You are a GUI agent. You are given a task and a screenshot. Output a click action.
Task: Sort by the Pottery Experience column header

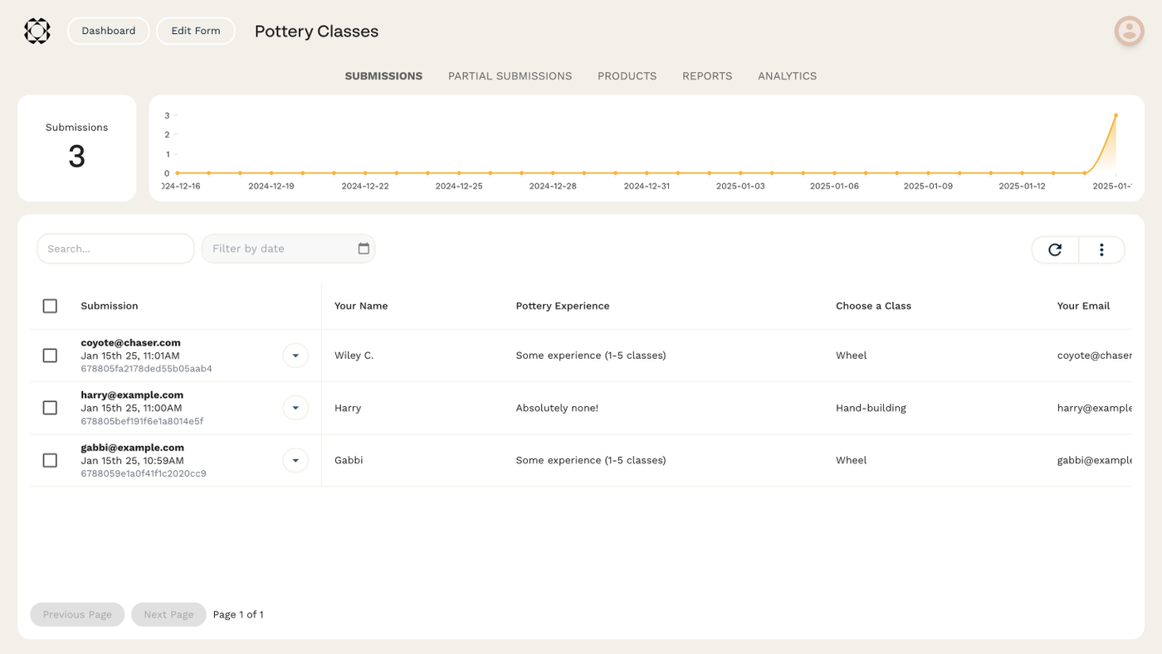[x=562, y=306]
